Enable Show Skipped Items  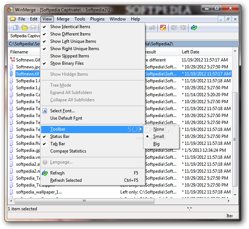tap(93, 56)
